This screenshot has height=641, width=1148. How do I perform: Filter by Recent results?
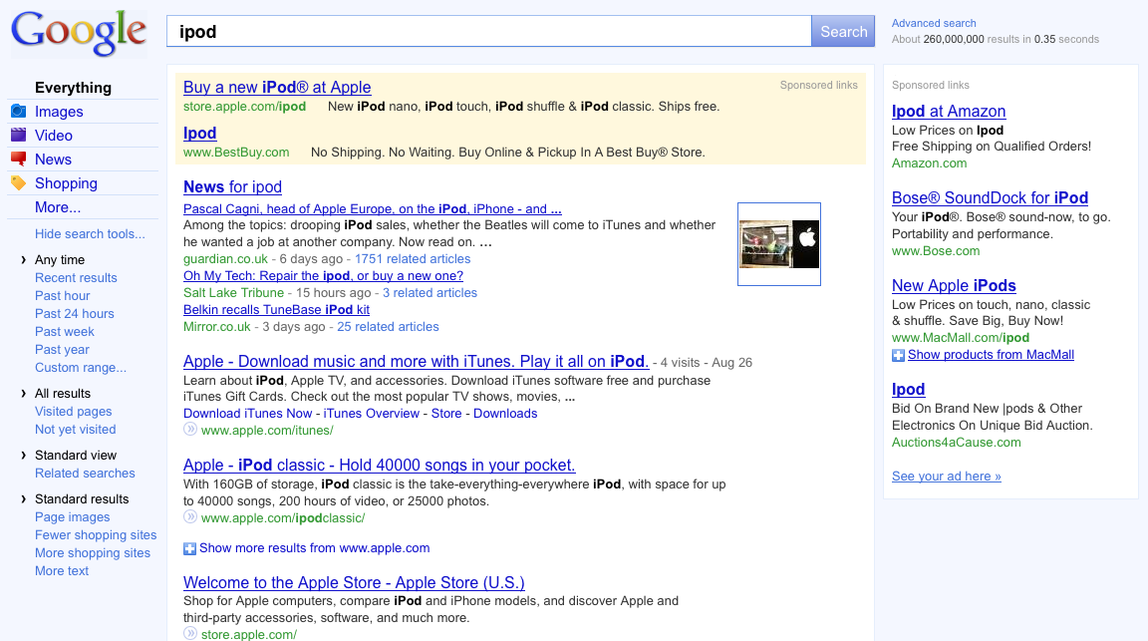[76, 278]
